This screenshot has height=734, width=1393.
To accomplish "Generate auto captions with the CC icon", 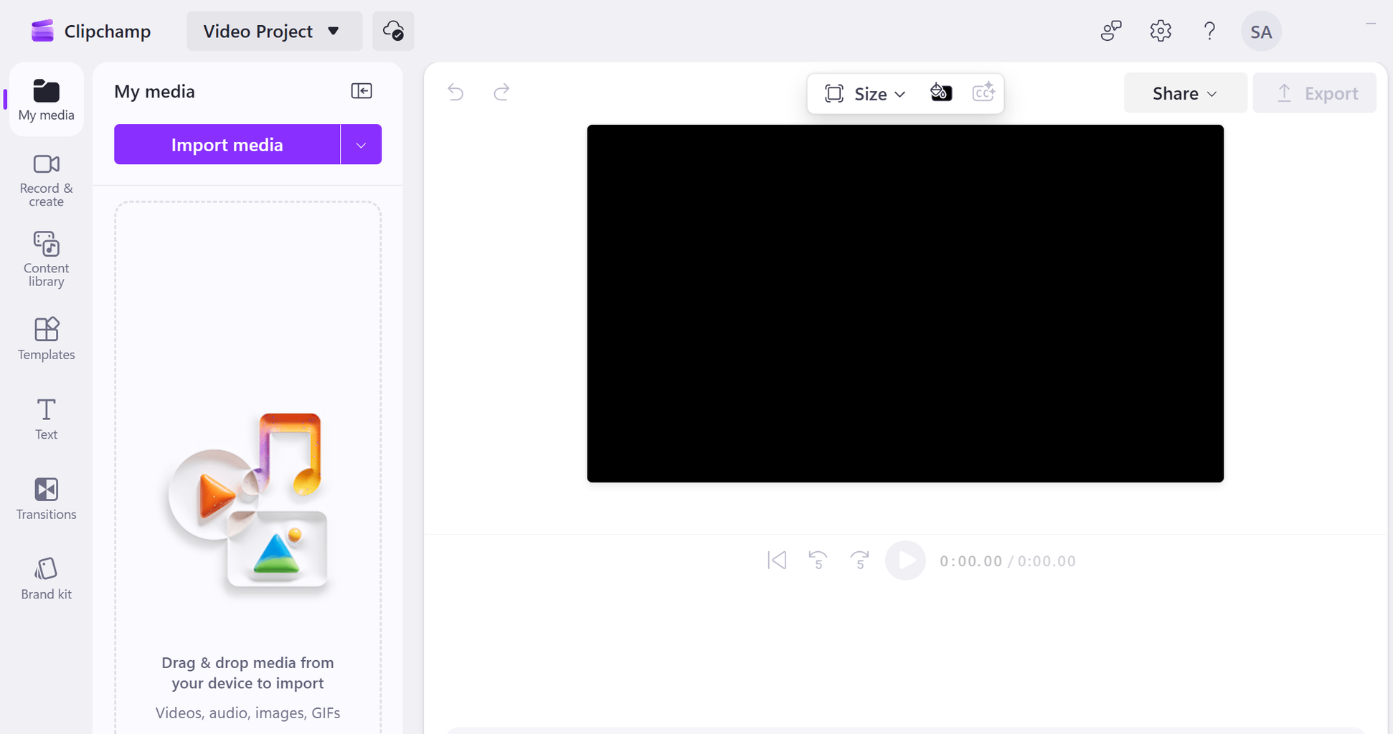I will tap(983, 92).
